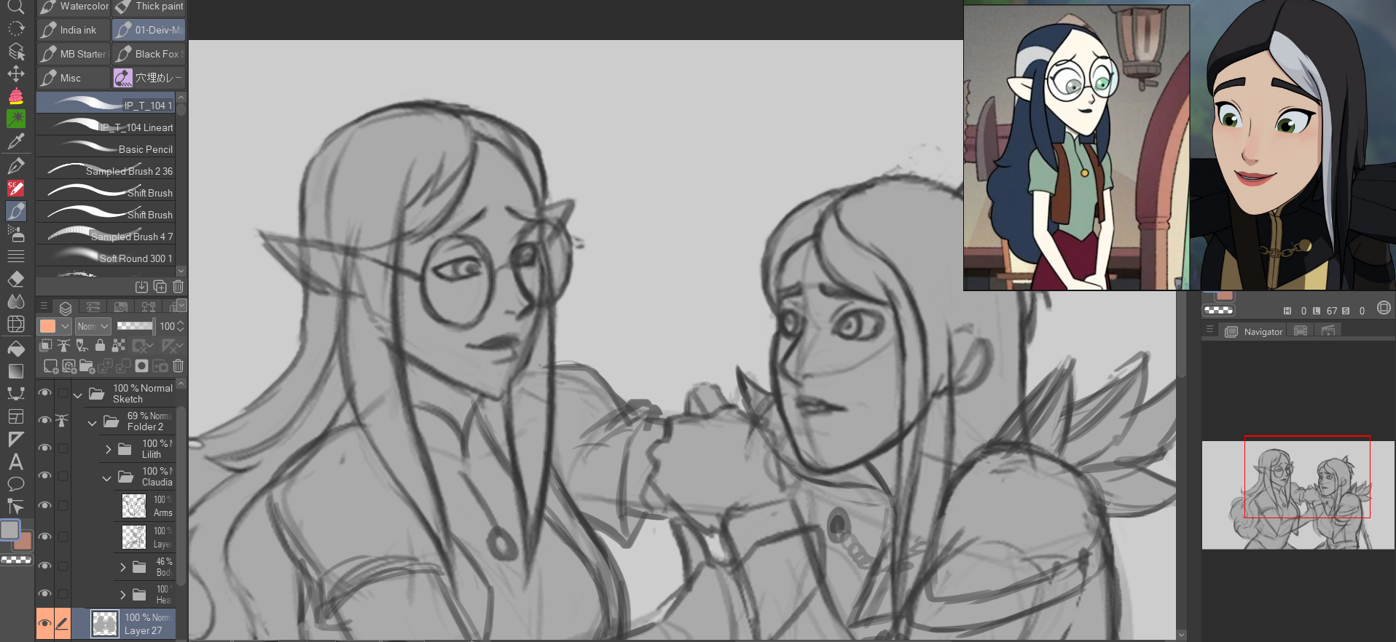The height and width of the screenshot is (642, 1396).
Task: Choose the Fill bucket tool
Action: (x=16, y=349)
